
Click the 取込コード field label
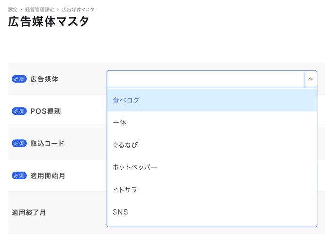click(x=47, y=143)
